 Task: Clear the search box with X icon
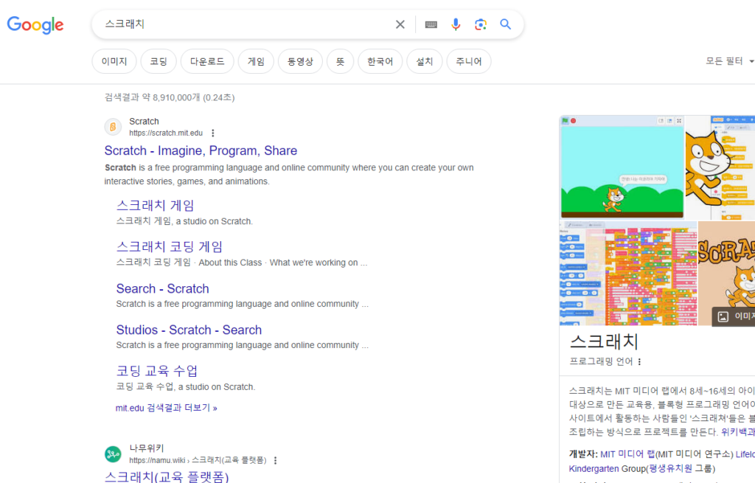click(x=400, y=24)
